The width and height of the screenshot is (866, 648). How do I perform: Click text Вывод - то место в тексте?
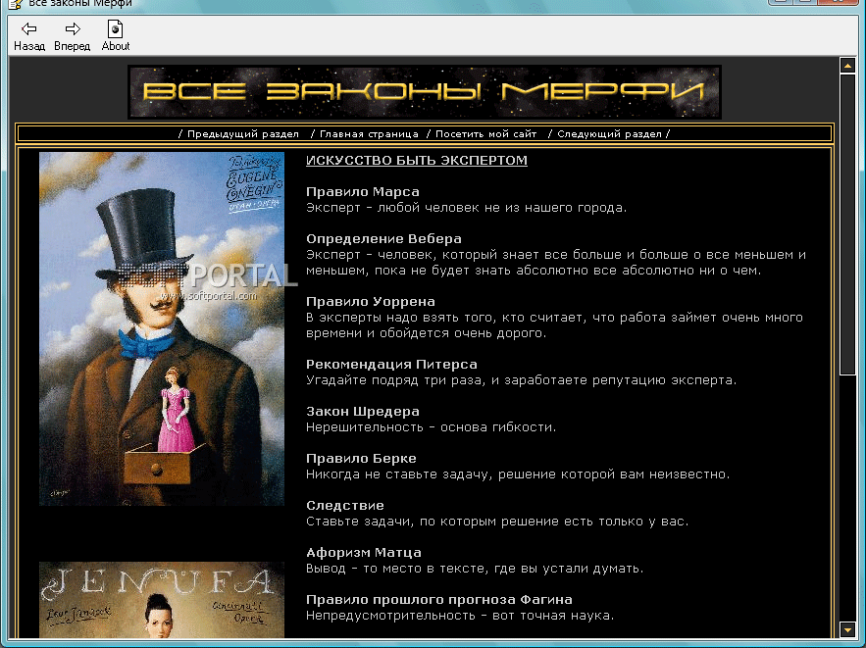399,568
